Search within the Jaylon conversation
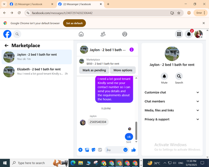This screenshot has height=167, width=209. (179, 76)
